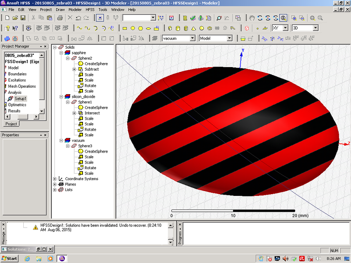Open the 3D movement mode dropdown
Image resolution: width=351 pixels, height=263 pixels.
315,28
